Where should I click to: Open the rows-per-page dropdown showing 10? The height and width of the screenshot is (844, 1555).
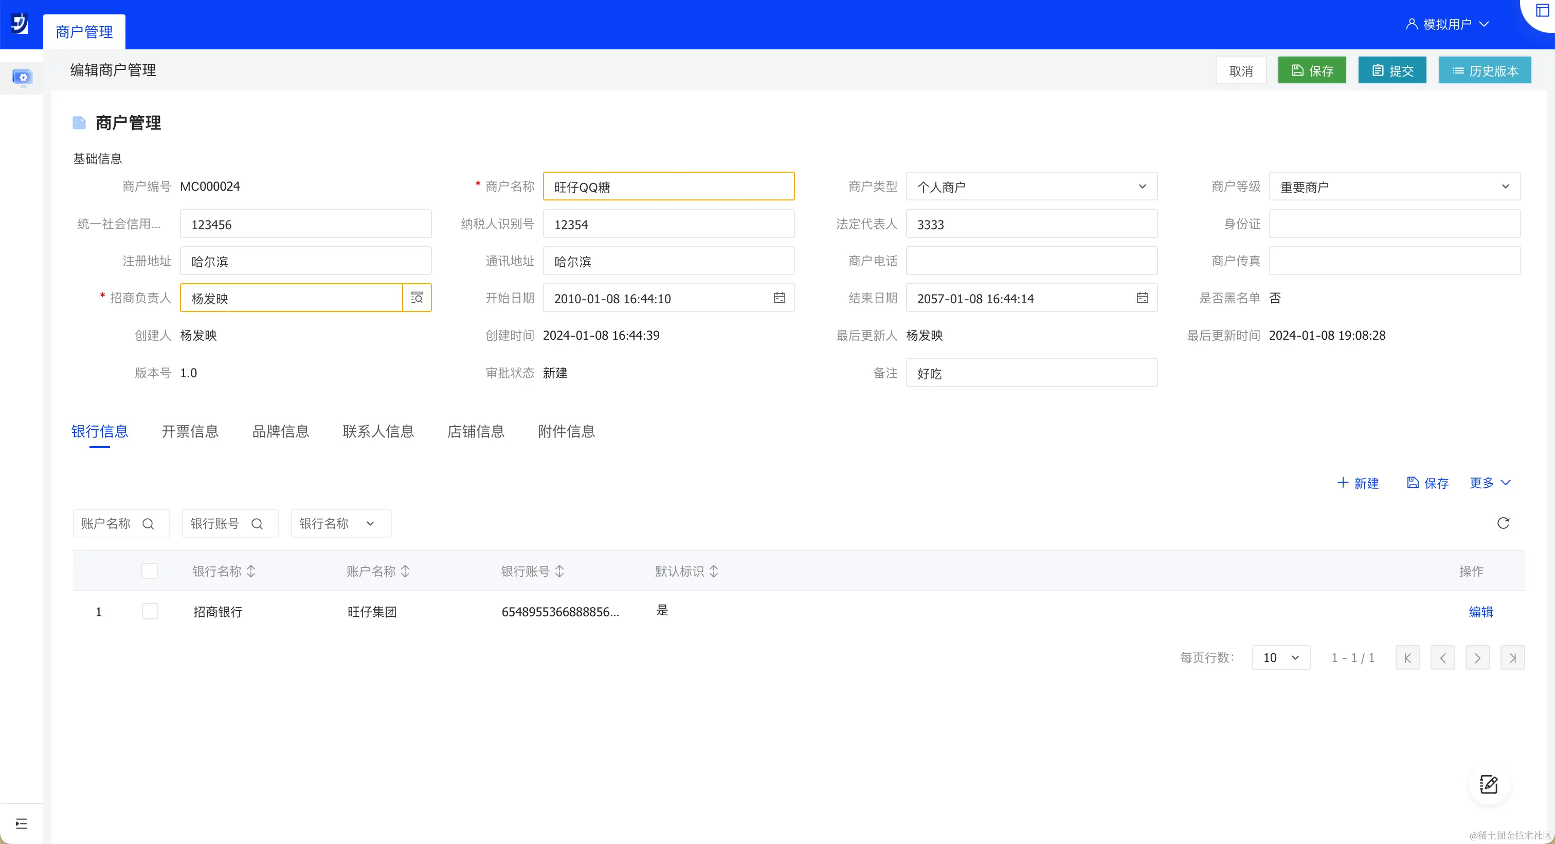pyautogui.click(x=1280, y=657)
